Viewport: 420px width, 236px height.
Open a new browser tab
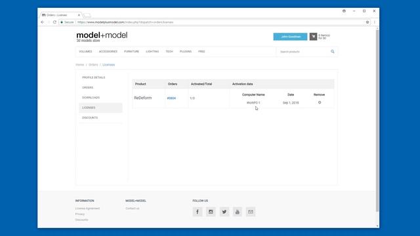click(87, 15)
